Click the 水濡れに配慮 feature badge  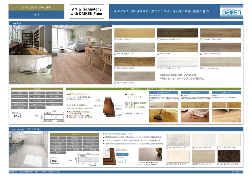(74, 144)
